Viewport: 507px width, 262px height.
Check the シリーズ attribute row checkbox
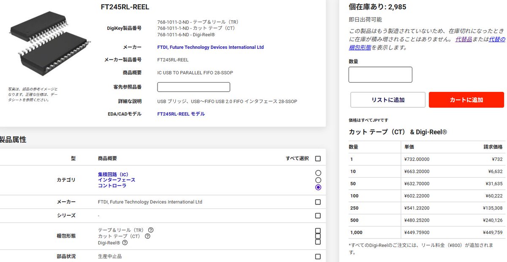coord(318,216)
